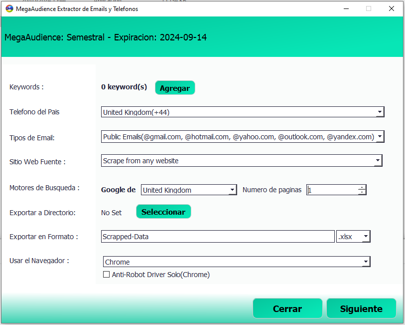Image resolution: width=405 pixels, height=325 pixels.
Task: Open the Sitio Web Fuente dropdown
Action: click(x=242, y=160)
